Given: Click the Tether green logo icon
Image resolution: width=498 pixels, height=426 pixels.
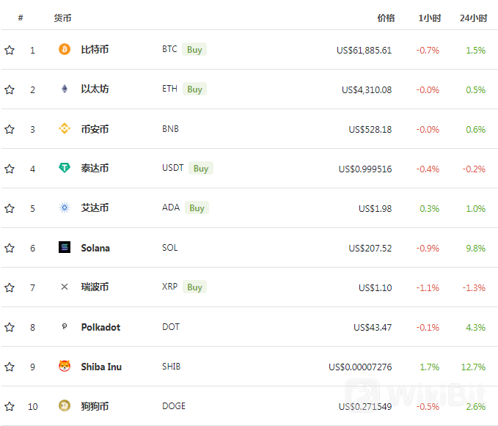Looking at the screenshot, I should tap(65, 168).
